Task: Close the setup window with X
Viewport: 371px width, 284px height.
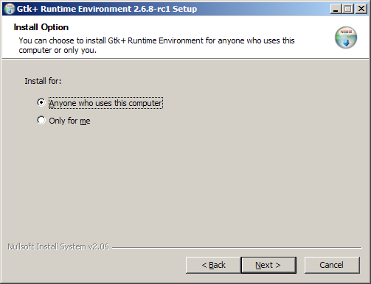Action: pos(361,9)
